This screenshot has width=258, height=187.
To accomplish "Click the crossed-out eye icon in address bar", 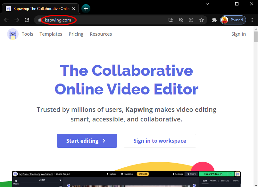I will [181, 20].
